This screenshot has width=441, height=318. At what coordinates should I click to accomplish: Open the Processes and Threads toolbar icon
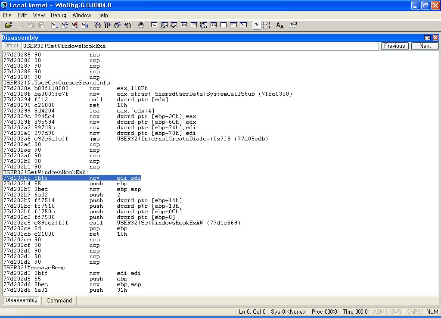[233, 25]
